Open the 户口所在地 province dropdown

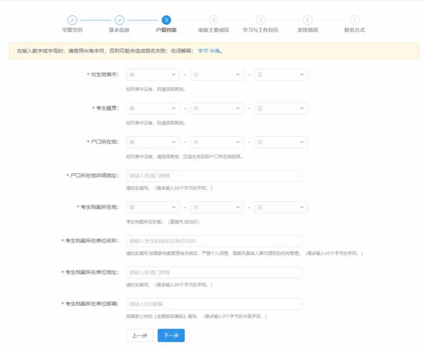tap(152, 142)
